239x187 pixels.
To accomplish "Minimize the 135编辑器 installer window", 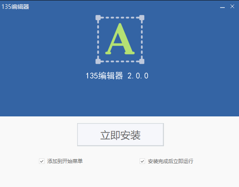I will (222, 7).
